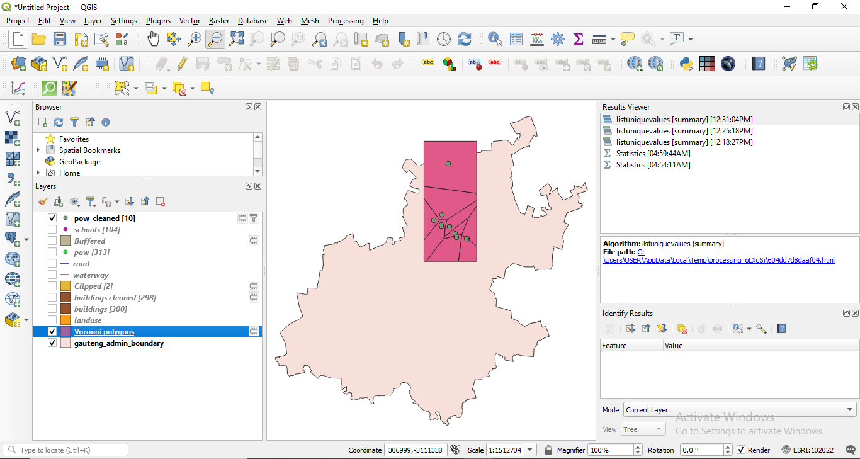Screen dimensions: 860x459
Task: Open the Processing Toolbox gear icon
Action: [558, 39]
